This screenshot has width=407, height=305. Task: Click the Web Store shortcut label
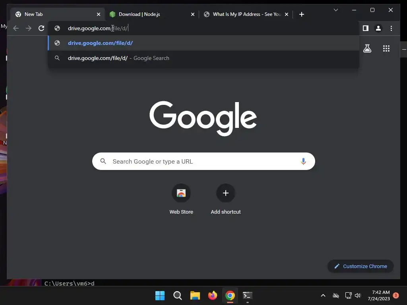[181, 212]
